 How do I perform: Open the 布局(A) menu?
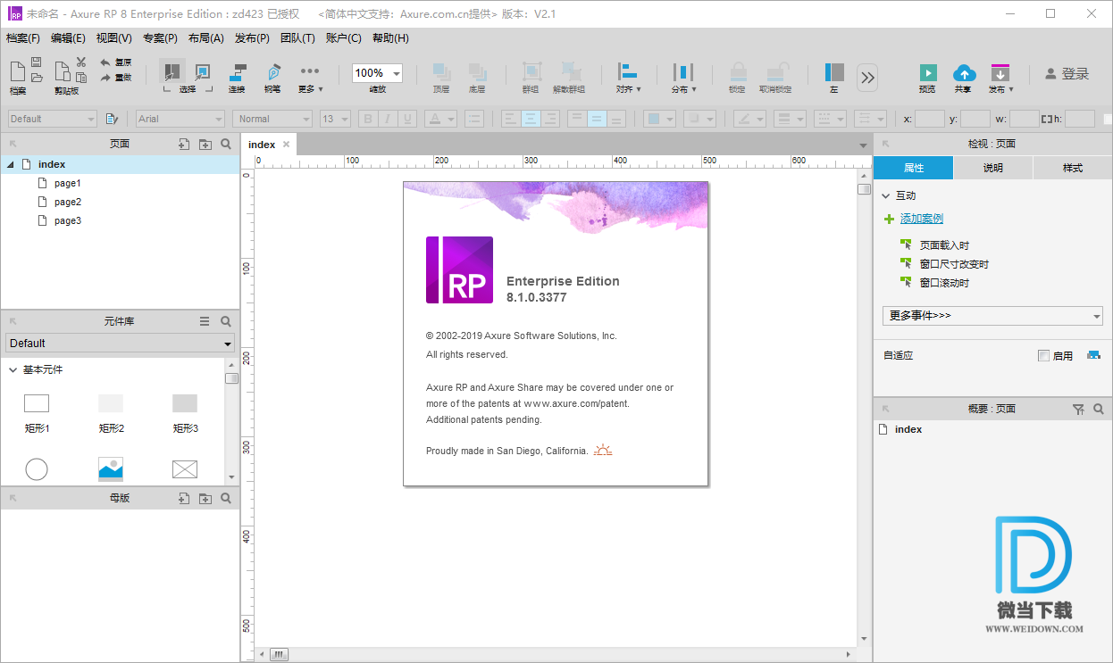(x=205, y=38)
